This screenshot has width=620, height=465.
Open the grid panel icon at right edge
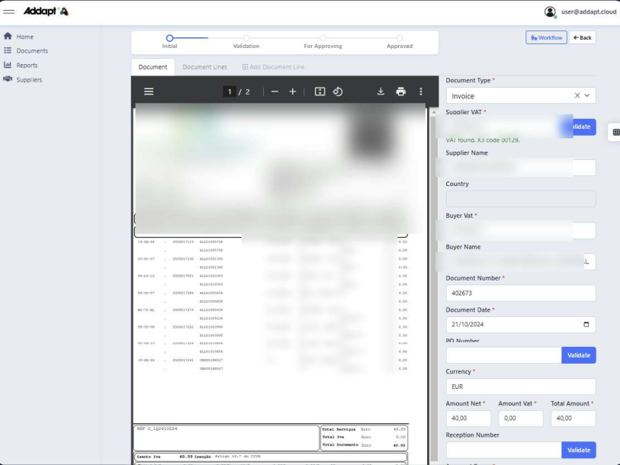click(615, 132)
